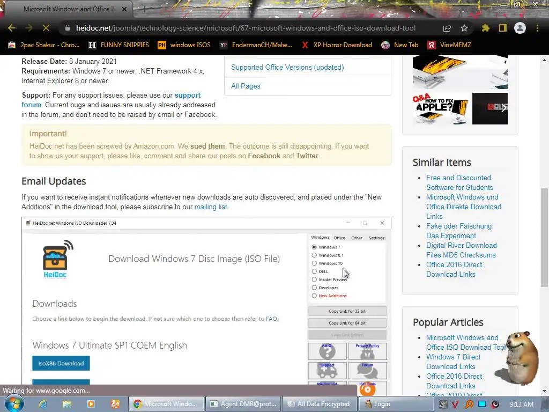Open Windows 7 Direct Download Links article
Viewport: 549px width, 412px height.
(x=453, y=362)
